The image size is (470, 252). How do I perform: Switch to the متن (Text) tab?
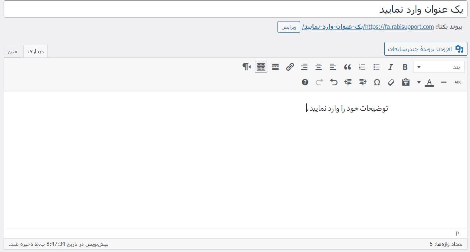click(13, 51)
